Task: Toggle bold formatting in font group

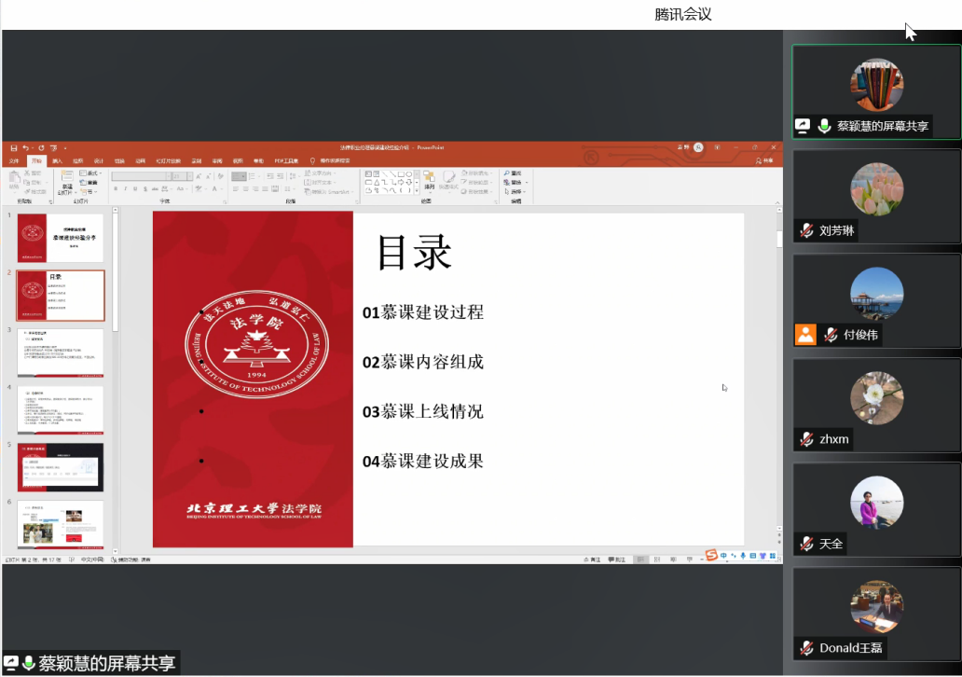Action: point(115,188)
